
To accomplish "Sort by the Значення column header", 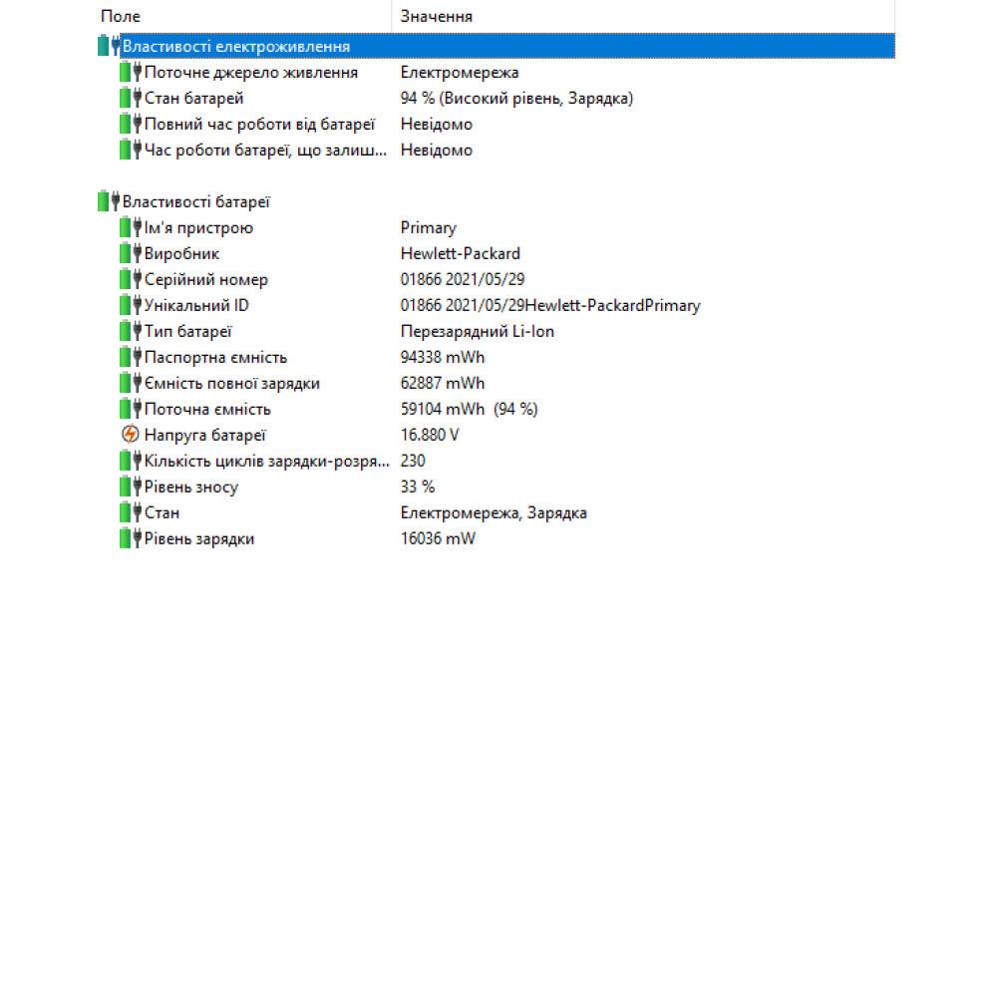I will (x=437, y=17).
